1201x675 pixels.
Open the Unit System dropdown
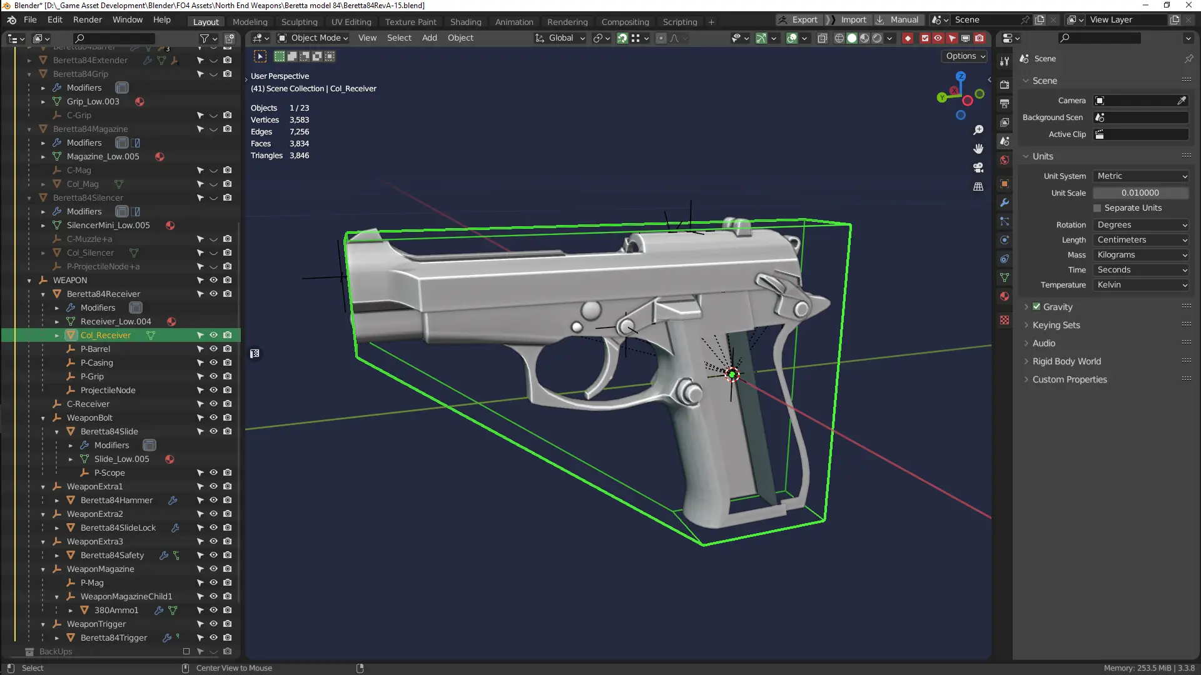[x=1141, y=176]
